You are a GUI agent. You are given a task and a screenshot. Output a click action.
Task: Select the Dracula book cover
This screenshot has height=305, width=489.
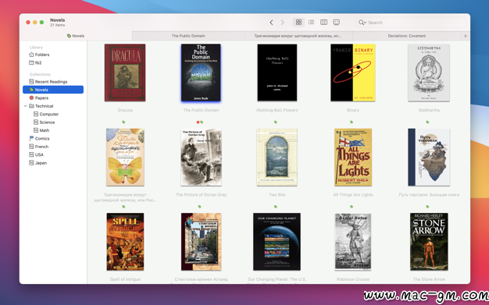coord(125,73)
